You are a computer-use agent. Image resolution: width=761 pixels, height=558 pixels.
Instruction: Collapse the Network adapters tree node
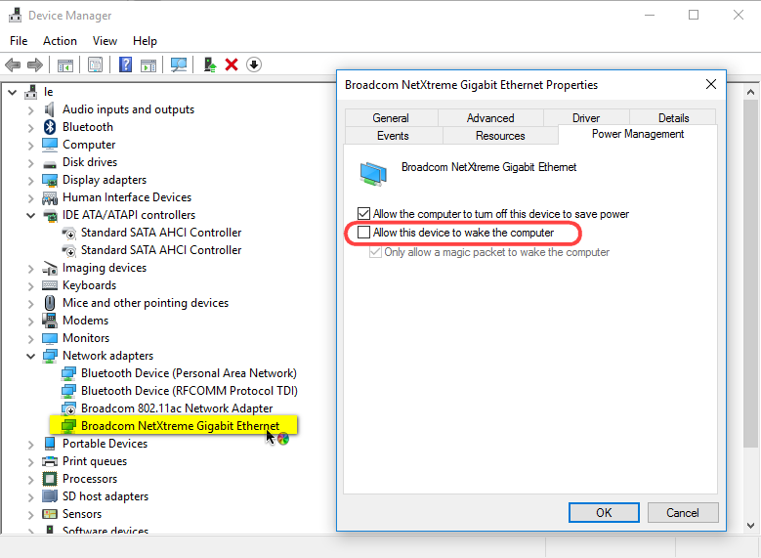(x=30, y=356)
